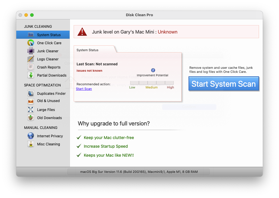The width and height of the screenshot is (279, 198).
Task: Click the One Click Care icon
Action: [x=31, y=43]
